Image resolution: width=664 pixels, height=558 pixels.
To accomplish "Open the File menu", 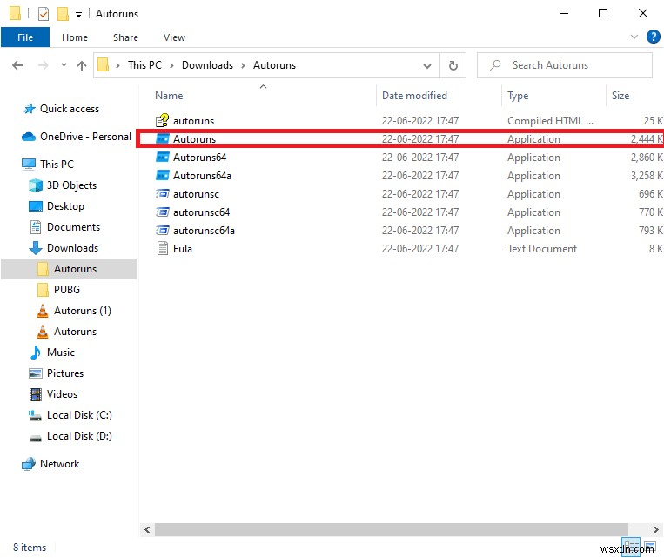I will pos(25,37).
